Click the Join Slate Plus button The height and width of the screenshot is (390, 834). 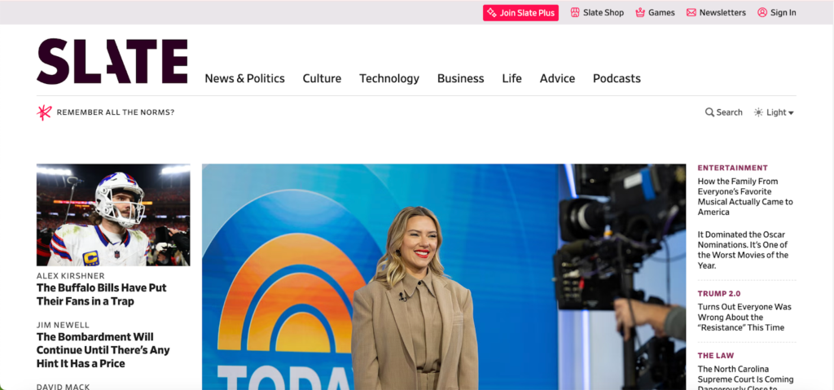coord(520,13)
